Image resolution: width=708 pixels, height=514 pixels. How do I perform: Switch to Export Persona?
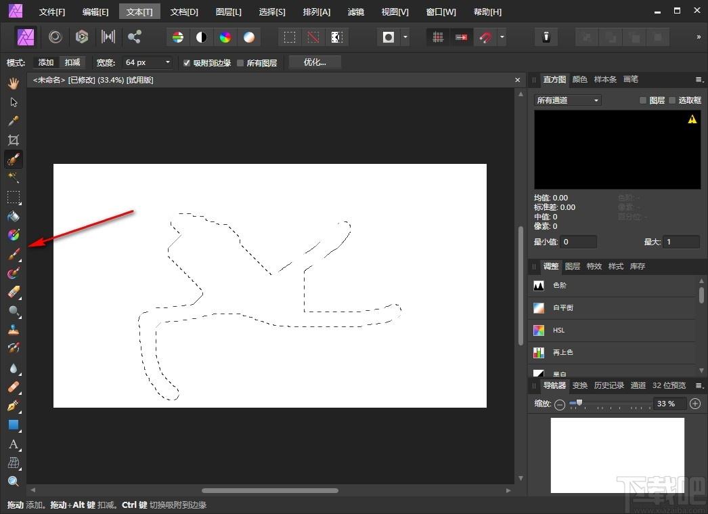134,37
